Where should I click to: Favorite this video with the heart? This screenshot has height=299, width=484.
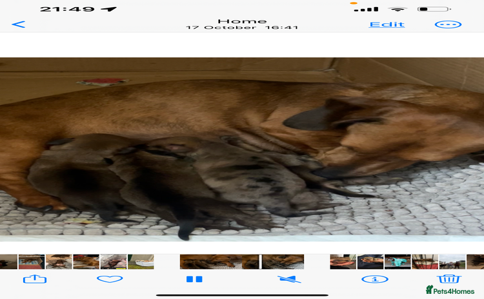tap(110, 279)
